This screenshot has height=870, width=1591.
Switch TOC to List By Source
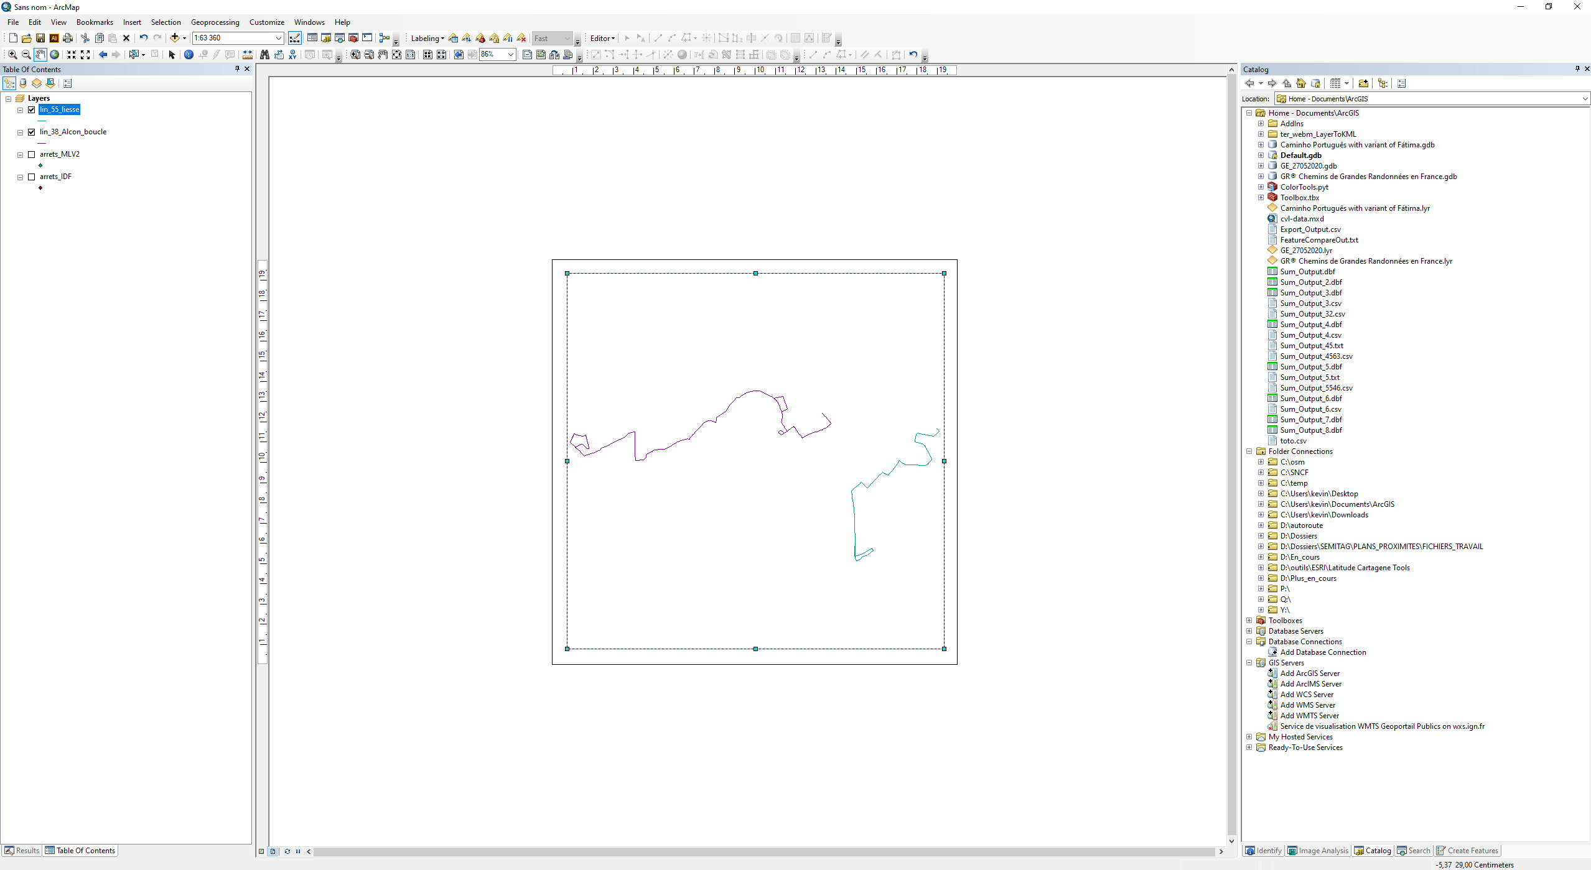pyautogui.click(x=23, y=83)
